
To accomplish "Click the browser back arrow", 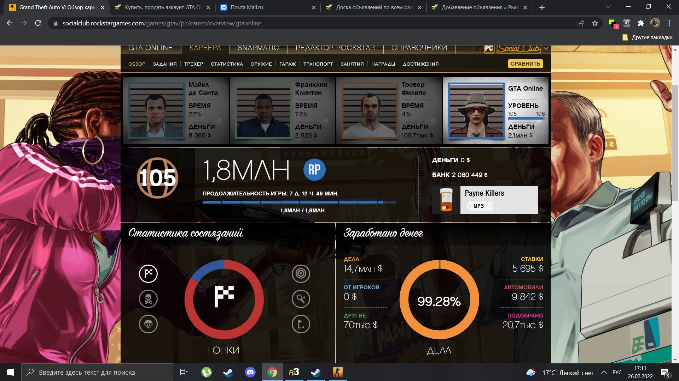I will click(10, 23).
